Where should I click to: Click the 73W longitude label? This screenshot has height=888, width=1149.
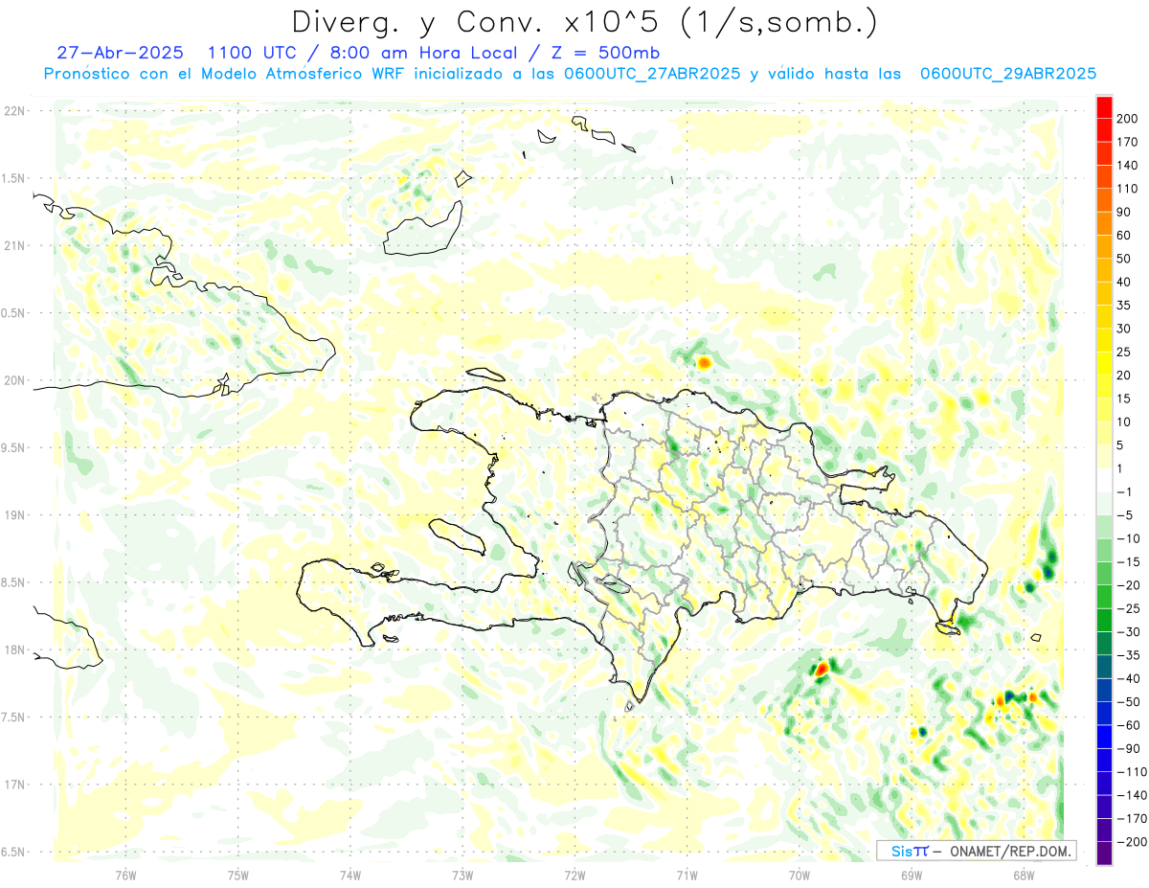pos(462,875)
